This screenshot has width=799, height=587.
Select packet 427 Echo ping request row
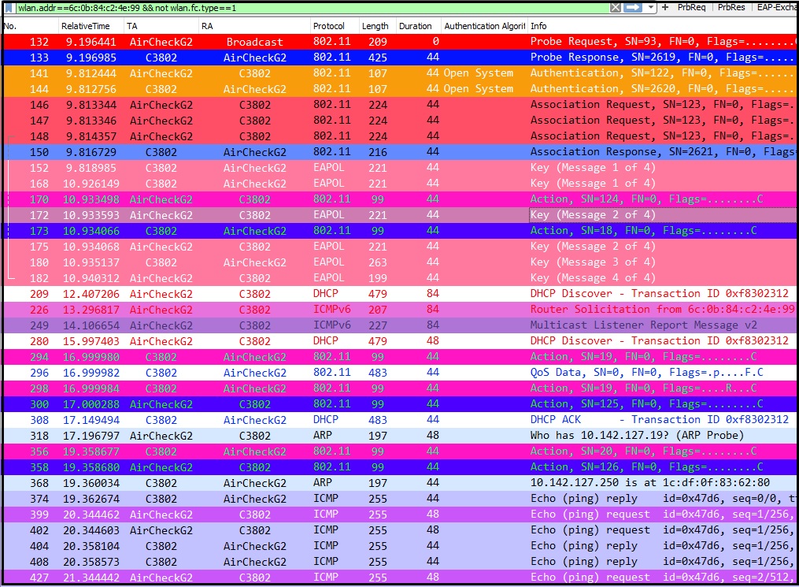(x=400, y=578)
